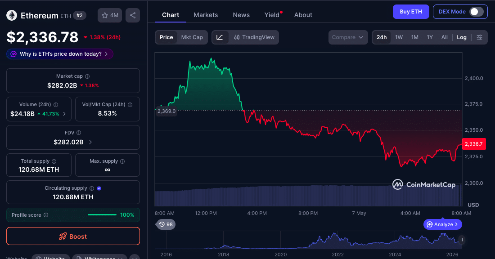The width and height of the screenshot is (495, 259).
Task: Set chart range to 1W
Action: pyautogui.click(x=399, y=37)
